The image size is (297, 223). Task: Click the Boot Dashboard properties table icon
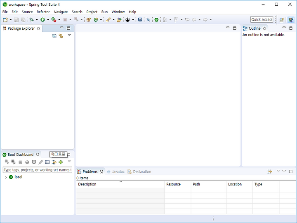47,162
